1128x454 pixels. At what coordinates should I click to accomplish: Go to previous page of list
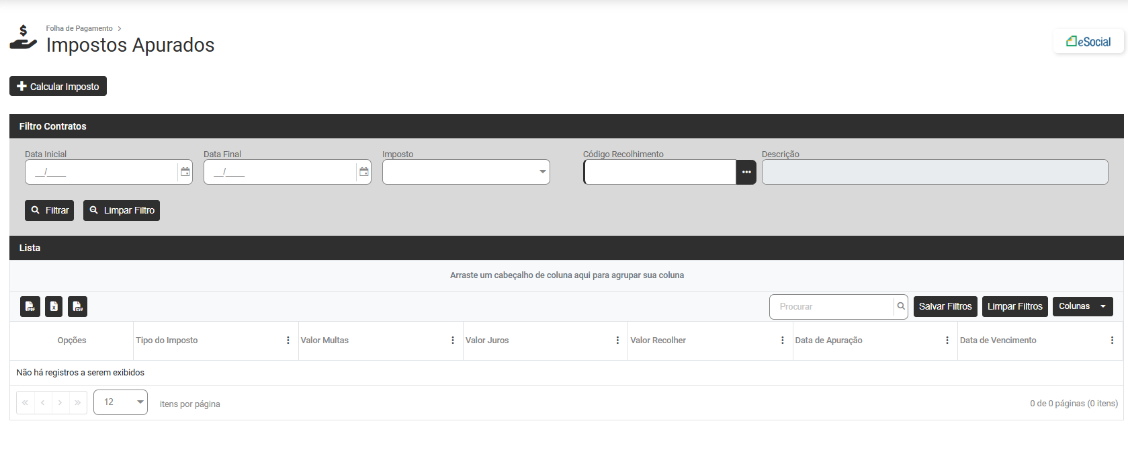[x=42, y=402]
